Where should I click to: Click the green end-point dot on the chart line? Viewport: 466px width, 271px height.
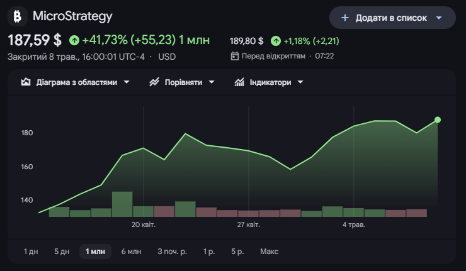[438, 119]
